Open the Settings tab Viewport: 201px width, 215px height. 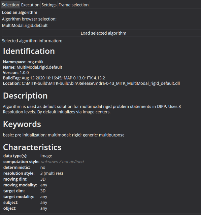click(49, 5)
